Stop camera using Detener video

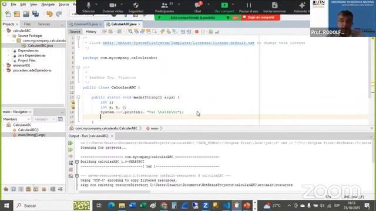(x=113, y=7)
